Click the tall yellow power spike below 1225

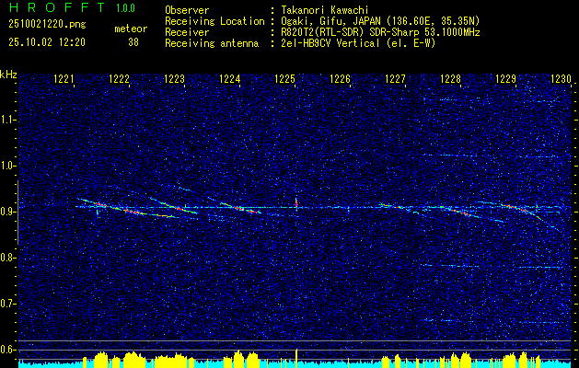pos(296,358)
